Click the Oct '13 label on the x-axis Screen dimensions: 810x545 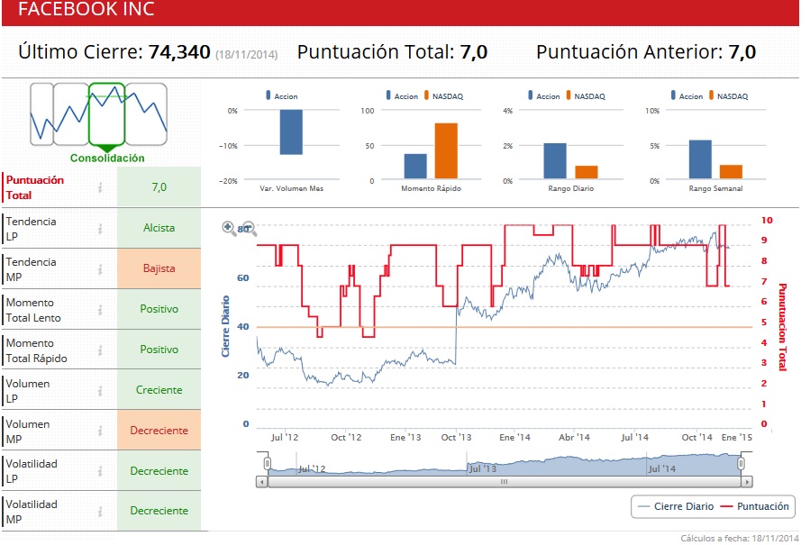tap(456, 438)
